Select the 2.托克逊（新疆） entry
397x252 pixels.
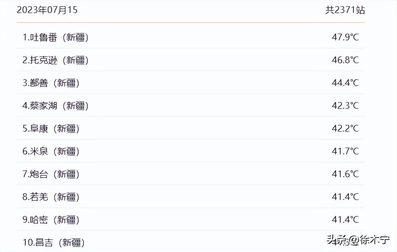(x=55, y=60)
